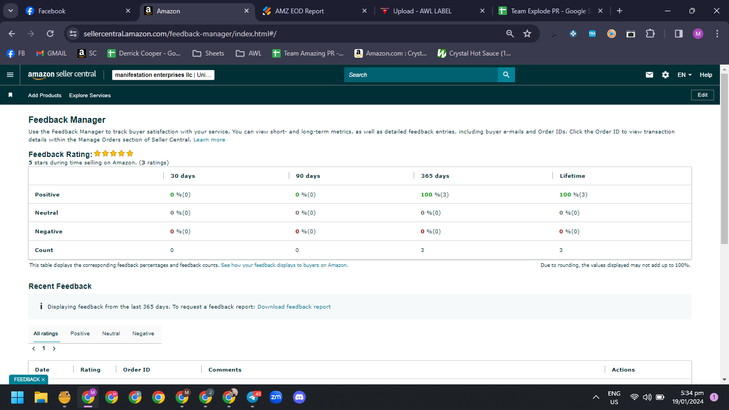Screen dimensions: 729x410
Task: Click the browser address bar URL
Action: (x=180, y=34)
